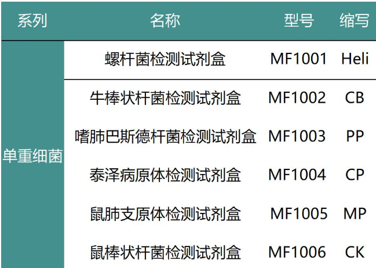Click the 名称 column header
The image size is (376, 268).
165,21
